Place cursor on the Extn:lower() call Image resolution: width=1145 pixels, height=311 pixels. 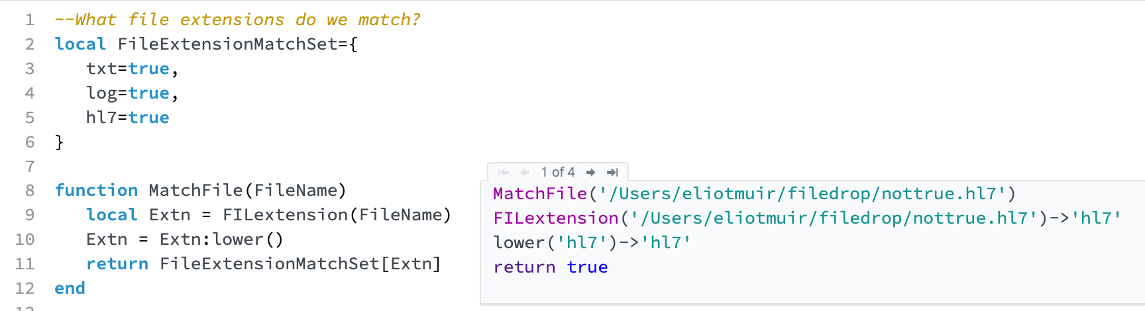tap(221, 240)
